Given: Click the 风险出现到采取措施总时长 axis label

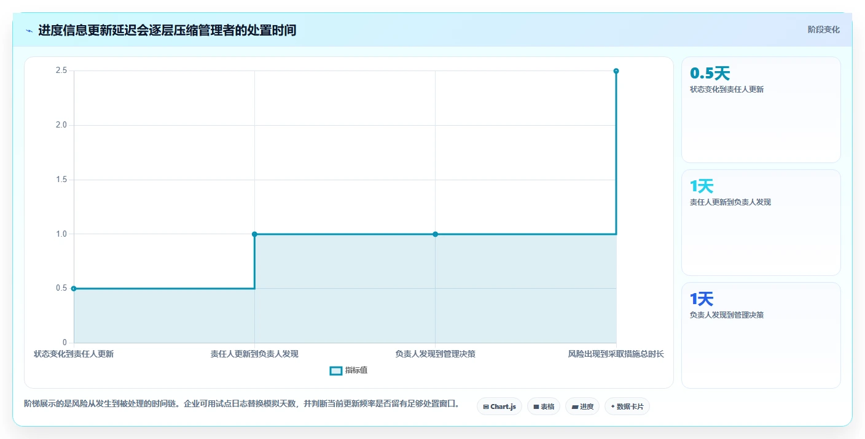Looking at the screenshot, I should [616, 354].
